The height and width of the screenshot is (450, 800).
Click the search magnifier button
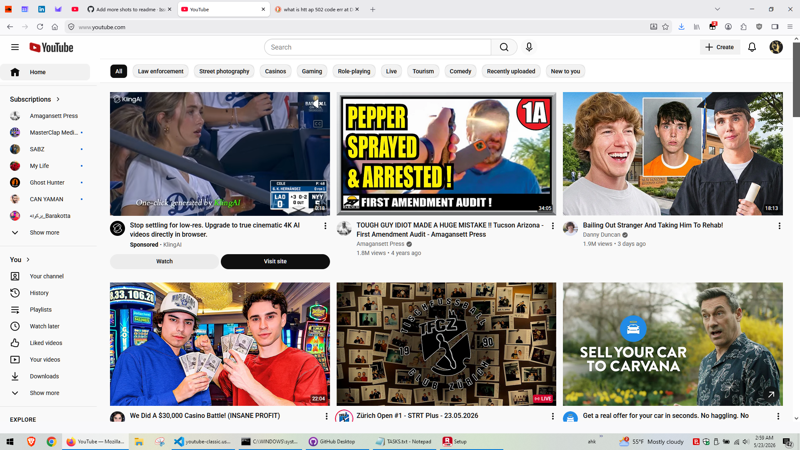click(504, 47)
